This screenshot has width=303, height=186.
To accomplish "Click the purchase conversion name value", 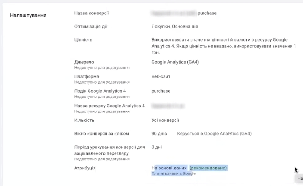I will 207,13.
